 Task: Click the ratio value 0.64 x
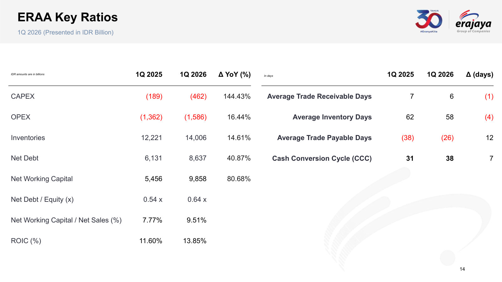pyautogui.click(x=197, y=200)
